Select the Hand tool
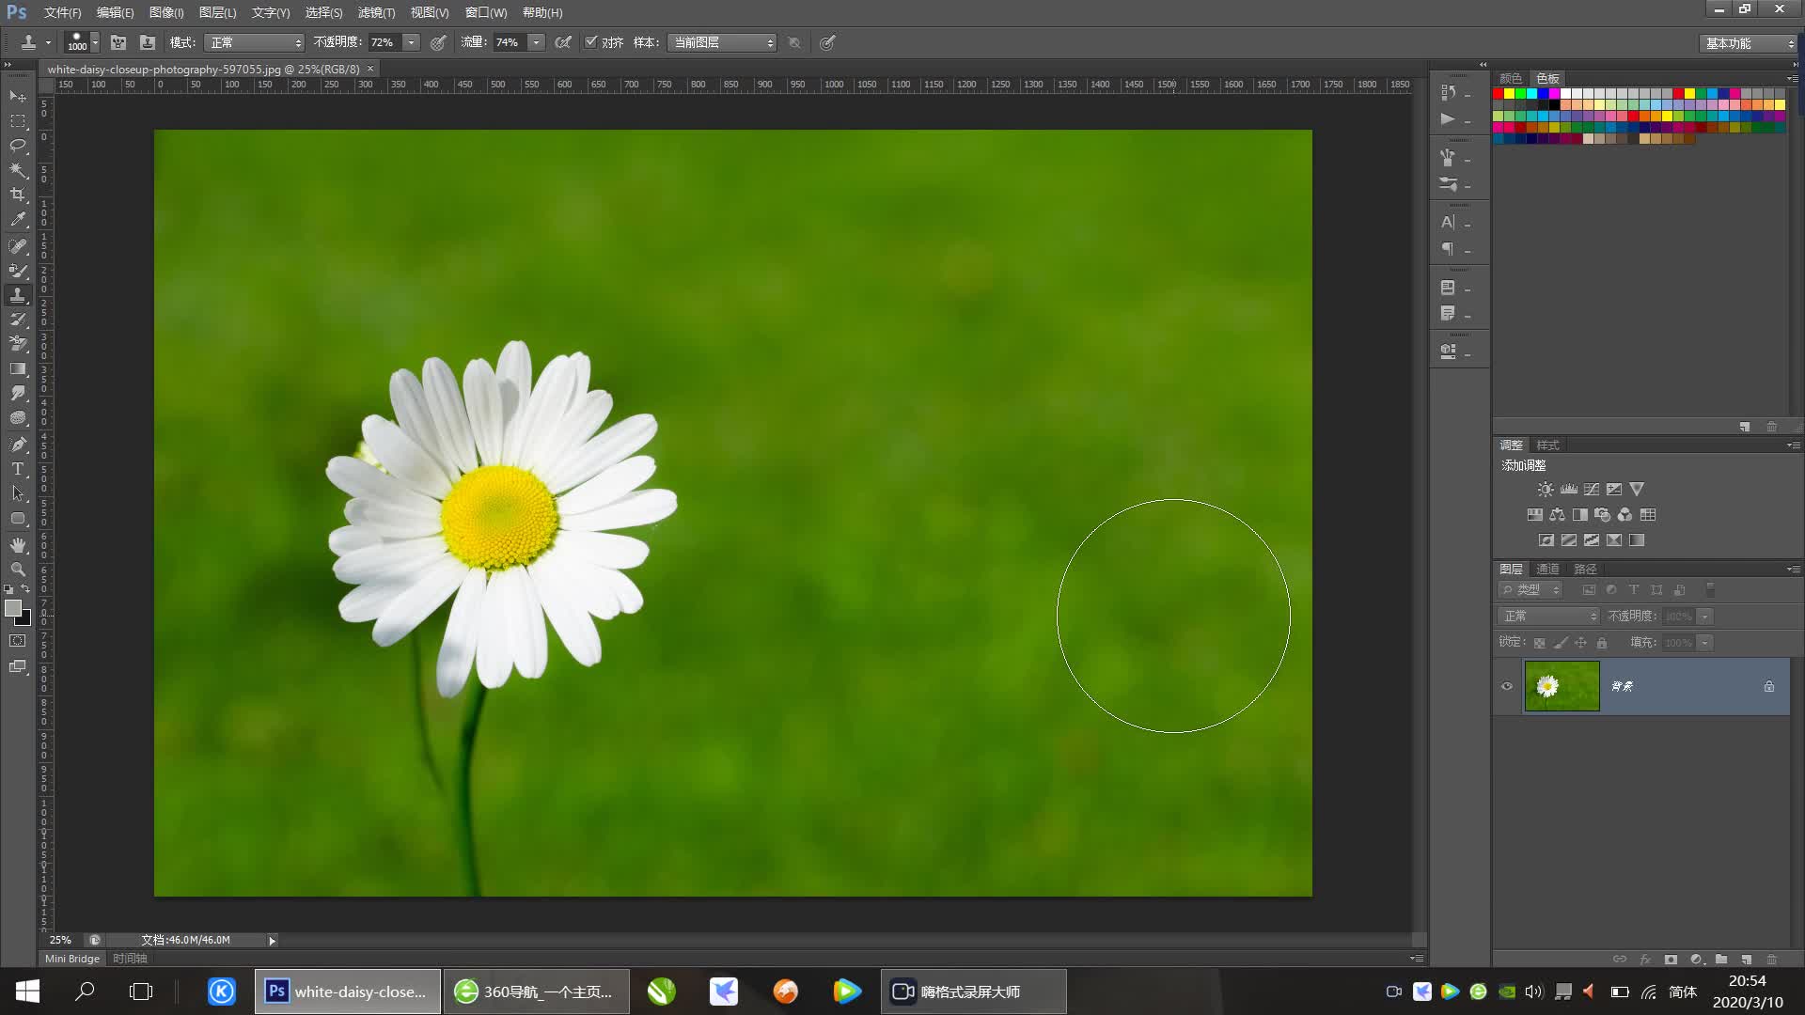The height and width of the screenshot is (1015, 1805). (18, 545)
